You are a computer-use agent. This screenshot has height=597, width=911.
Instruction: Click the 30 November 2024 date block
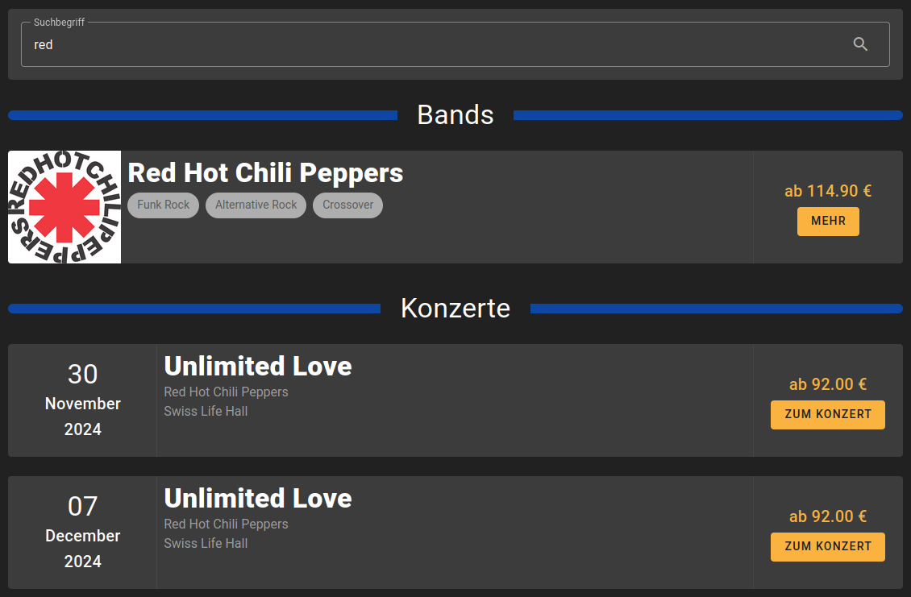click(x=82, y=400)
